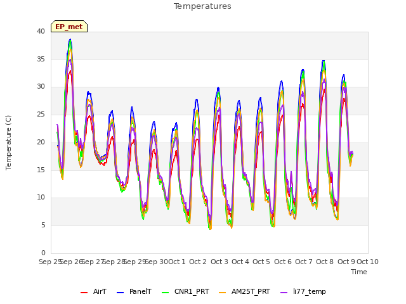Toggle the PanelT legend entry
The height and width of the screenshot is (304, 406).
[x=134, y=291]
